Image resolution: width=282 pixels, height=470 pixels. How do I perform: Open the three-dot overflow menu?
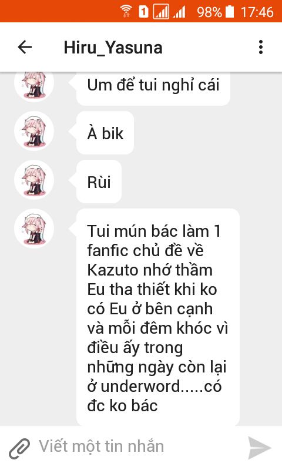click(x=261, y=48)
